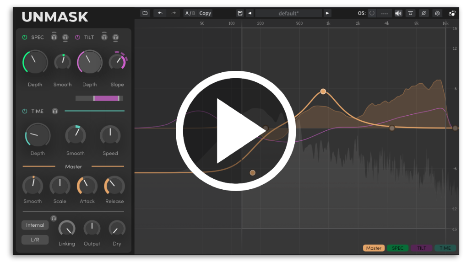Image resolution: width=472 pixels, height=262 pixels.
Task: Click the green SPEC Depth knob
Action: tap(35, 62)
